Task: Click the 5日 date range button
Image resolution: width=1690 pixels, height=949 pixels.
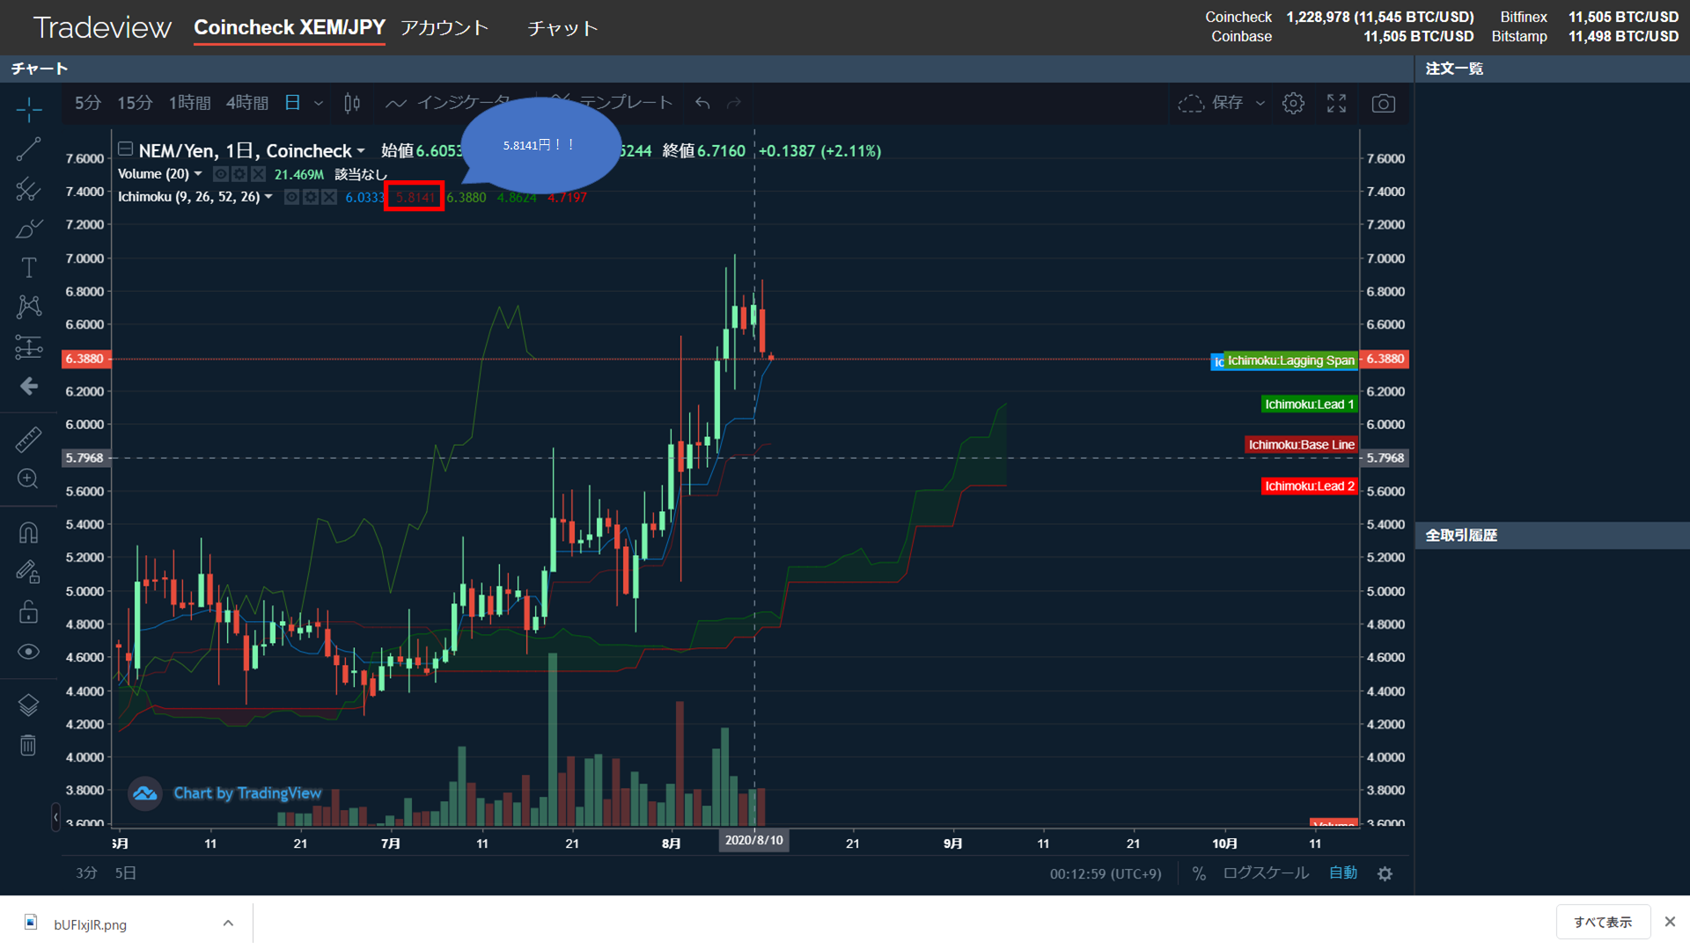Action: [x=126, y=872]
